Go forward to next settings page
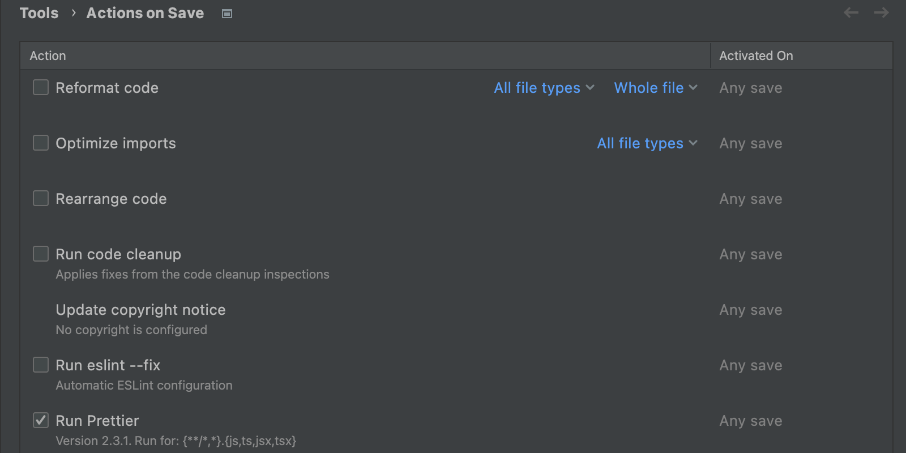Image resolution: width=906 pixels, height=453 pixels. coord(881,12)
